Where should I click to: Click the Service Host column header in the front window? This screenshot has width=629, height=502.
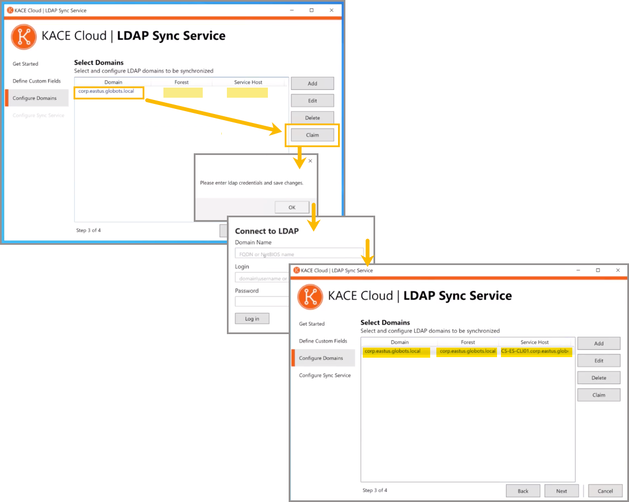(x=535, y=342)
